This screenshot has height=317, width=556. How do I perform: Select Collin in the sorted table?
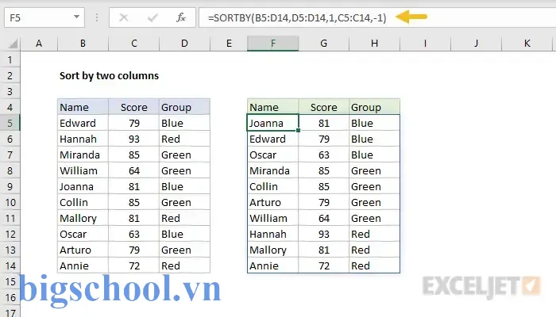point(273,186)
